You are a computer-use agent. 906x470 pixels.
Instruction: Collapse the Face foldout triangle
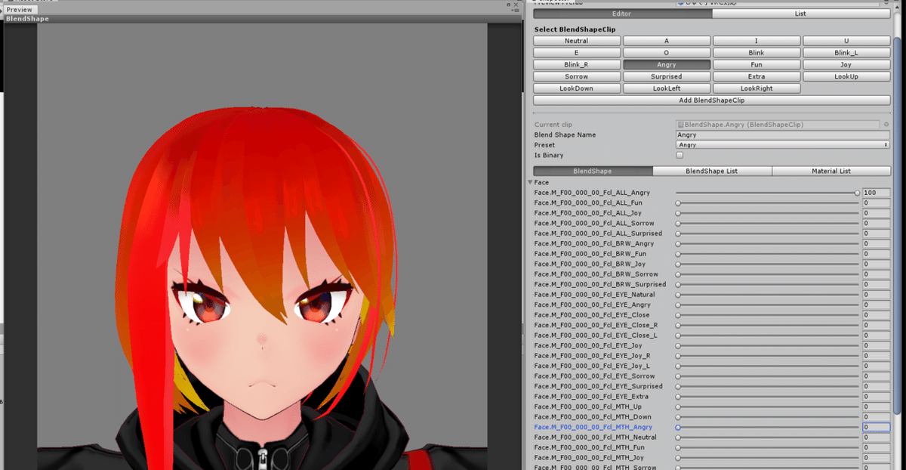click(530, 182)
